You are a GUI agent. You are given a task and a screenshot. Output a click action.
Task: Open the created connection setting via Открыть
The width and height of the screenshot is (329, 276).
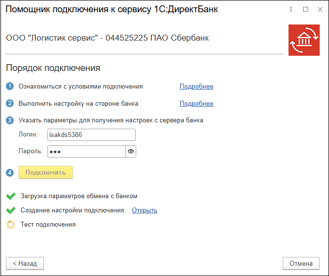pos(144,210)
